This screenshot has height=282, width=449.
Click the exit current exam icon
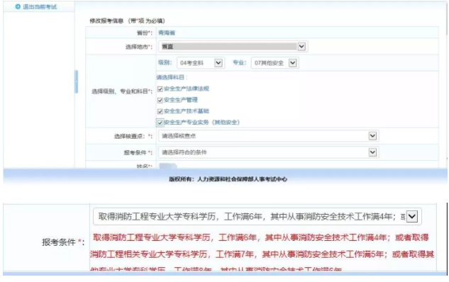[x=18, y=6]
